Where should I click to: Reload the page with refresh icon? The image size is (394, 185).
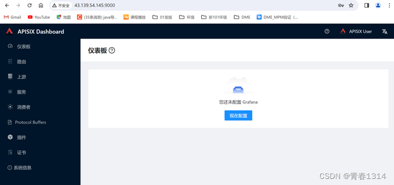(x=29, y=5)
